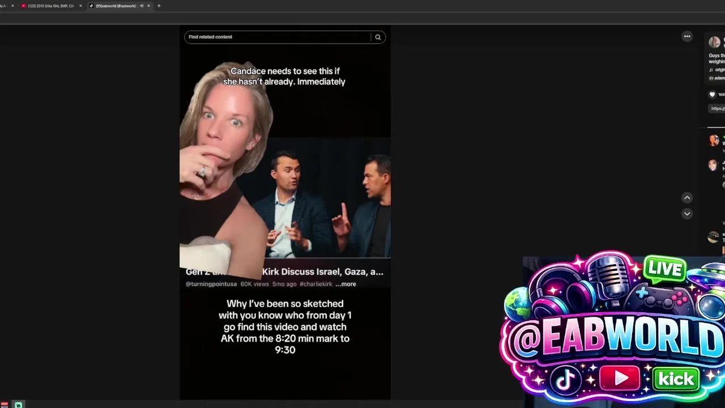Click the @turningpointusa channel handle

tap(211, 284)
